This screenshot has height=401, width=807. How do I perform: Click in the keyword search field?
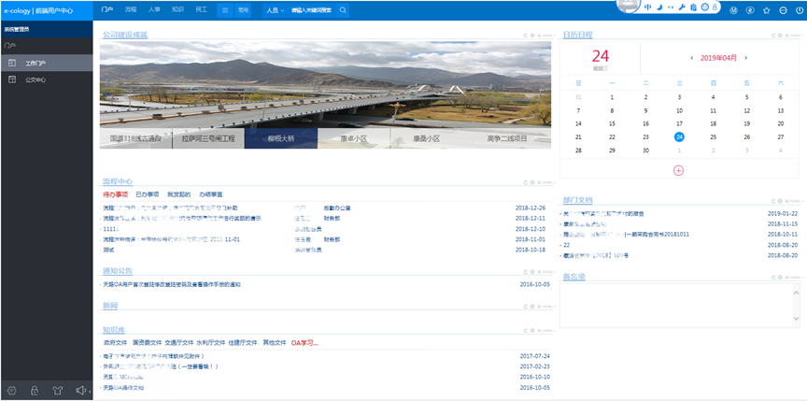311,10
